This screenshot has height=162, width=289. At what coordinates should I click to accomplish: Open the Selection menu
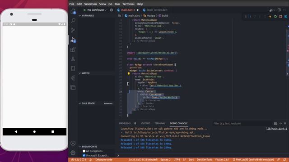coord(90,4)
